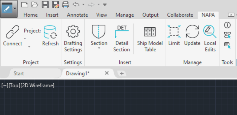
Task: Add a new drawing tab with plus
Action: (x=122, y=74)
